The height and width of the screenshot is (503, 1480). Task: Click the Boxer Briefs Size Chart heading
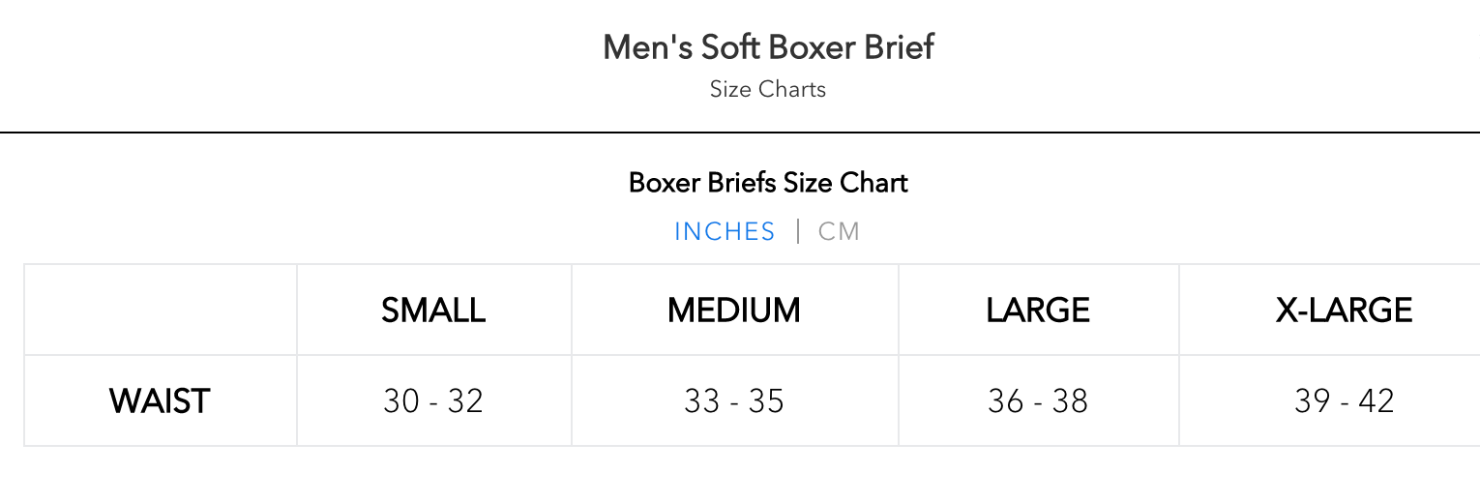(x=768, y=183)
